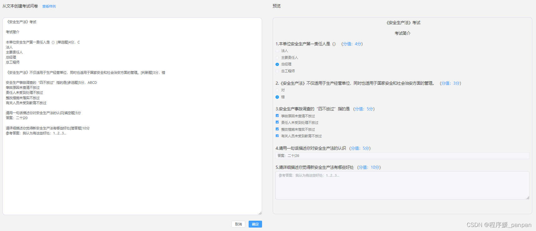The width and height of the screenshot is (536, 231).
Task: Click question 3 text 安全生产事故调查的“四不放过”指的是
Action: coord(314,109)
